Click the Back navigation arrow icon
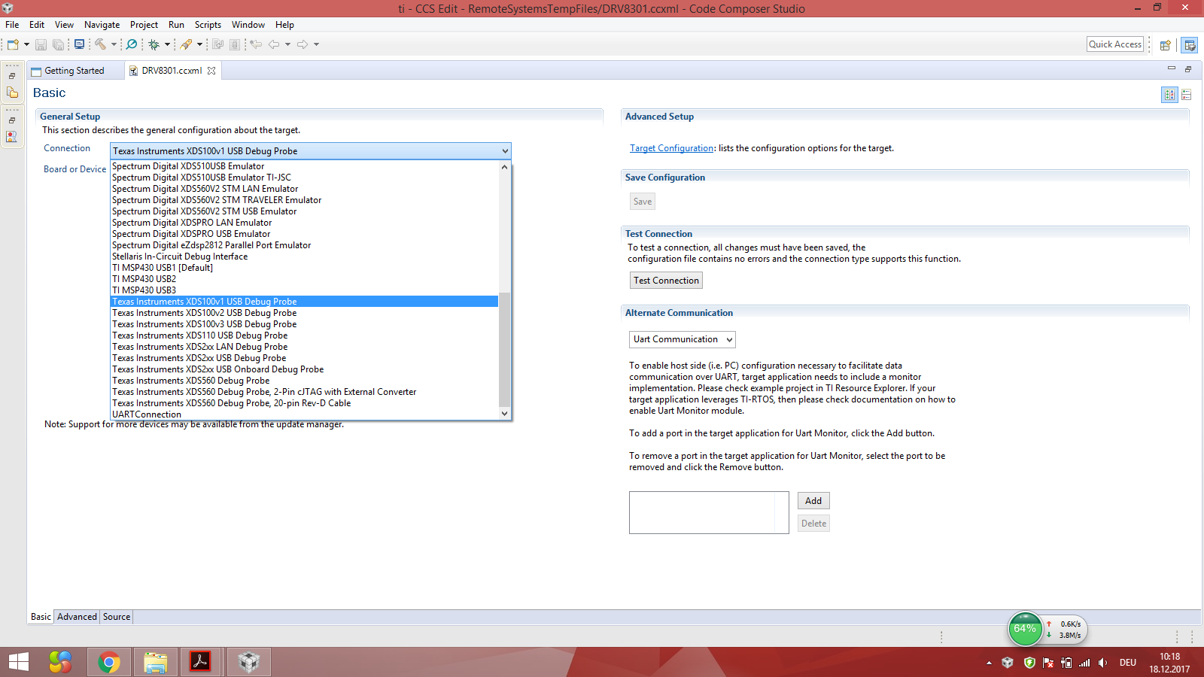Image resolution: width=1204 pixels, height=677 pixels. coord(274,44)
